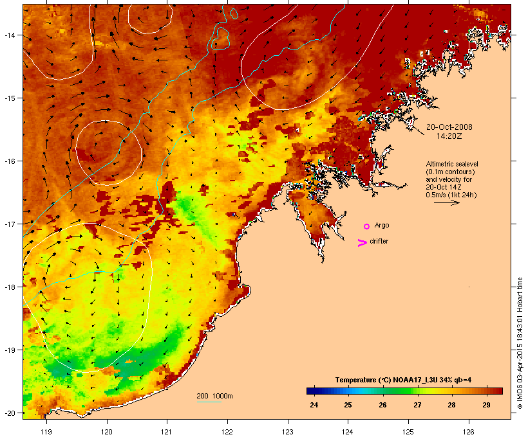Screen dimensions: 528x437
Task: Click the colorbar tick label 29
Action: pyautogui.click(x=486, y=405)
